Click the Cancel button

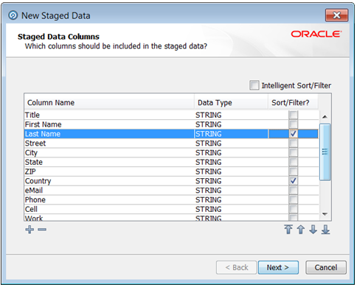click(326, 267)
